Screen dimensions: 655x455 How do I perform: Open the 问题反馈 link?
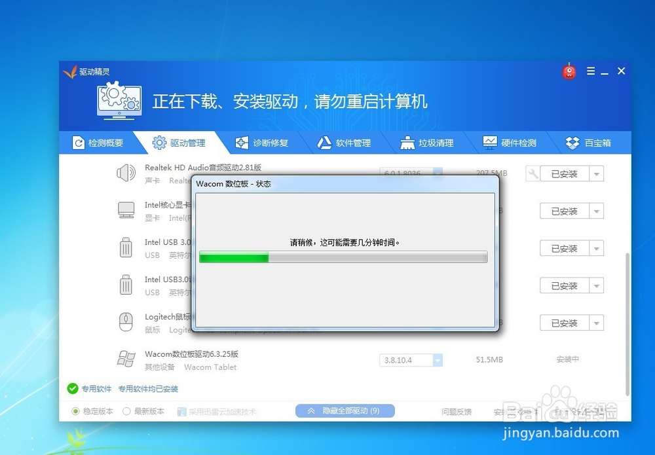point(457,412)
